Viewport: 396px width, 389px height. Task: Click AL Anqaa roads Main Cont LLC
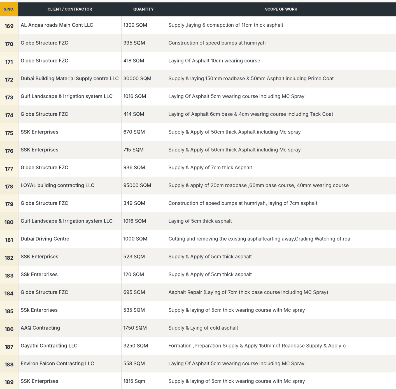(x=57, y=25)
